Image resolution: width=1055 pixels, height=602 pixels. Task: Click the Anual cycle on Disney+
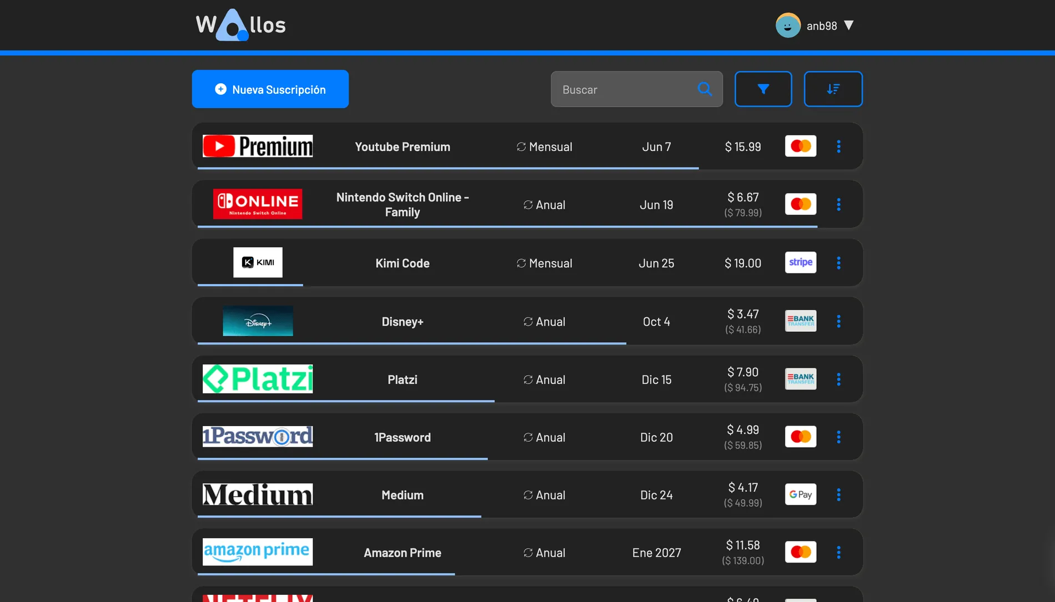pyautogui.click(x=544, y=321)
